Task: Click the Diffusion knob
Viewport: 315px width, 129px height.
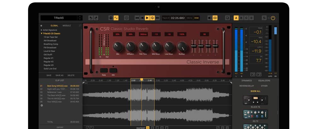Action: [131, 47]
